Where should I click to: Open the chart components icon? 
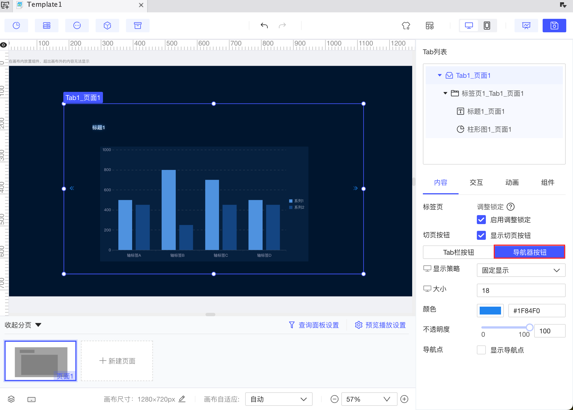click(x=16, y=26)
